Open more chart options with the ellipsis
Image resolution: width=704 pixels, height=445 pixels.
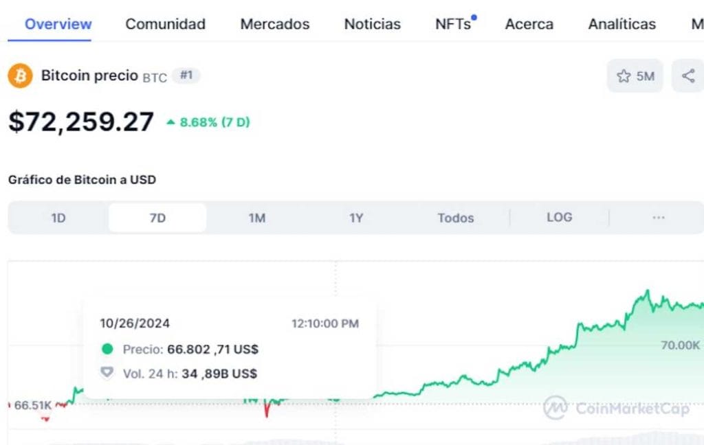point(658,217)
